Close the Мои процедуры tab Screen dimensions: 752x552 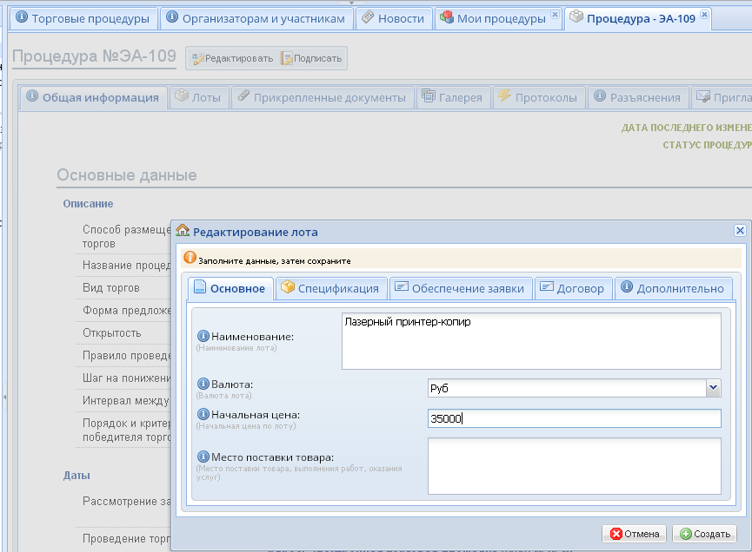click(x=555, y=15)
